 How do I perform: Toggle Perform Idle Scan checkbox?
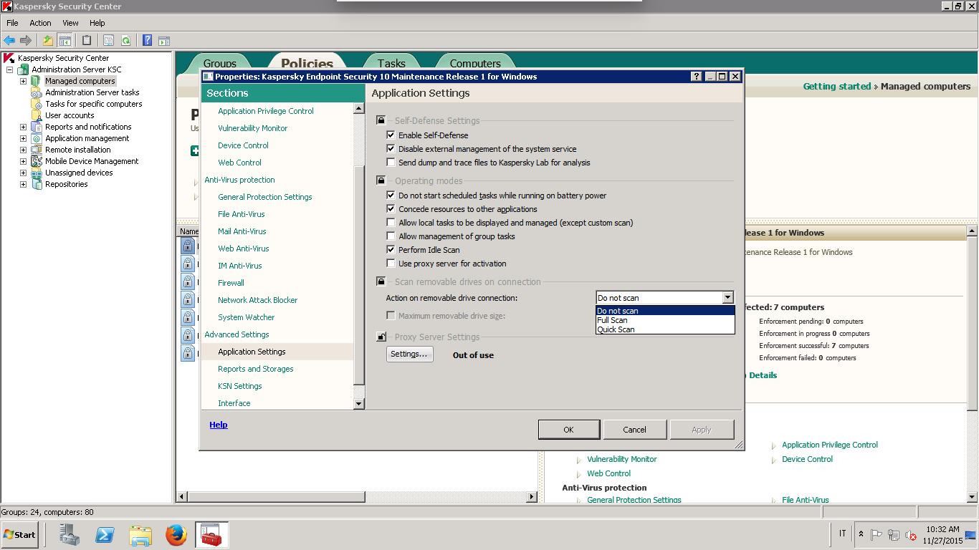tap(391, 250)
